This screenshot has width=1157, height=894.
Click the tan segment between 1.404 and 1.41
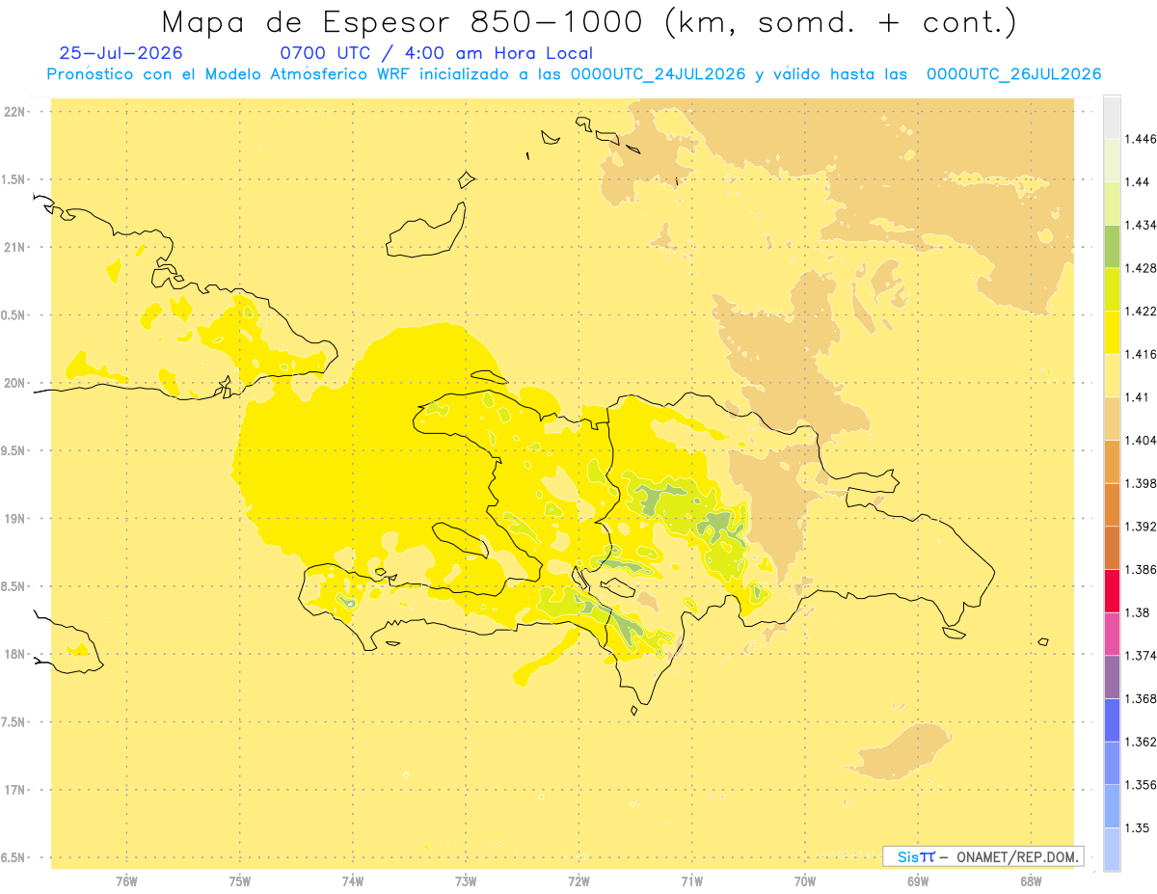[1112, 419]
